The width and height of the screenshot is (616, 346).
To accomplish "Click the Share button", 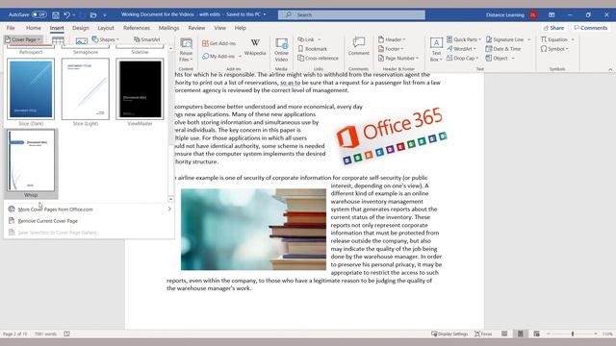I will [553, 28].
